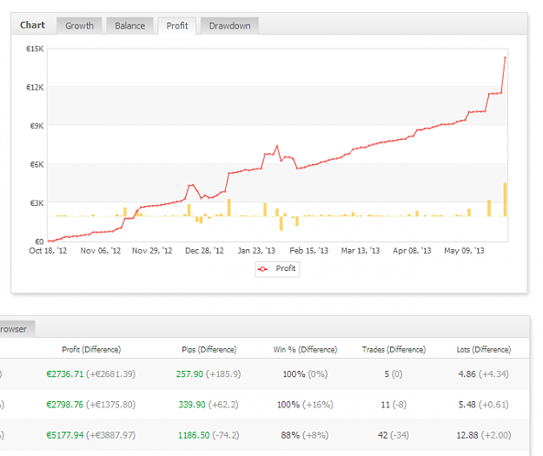Open the Balance chart tab
This screenshot has width=543, height=456.
pyautogui.click(x=129, y=26)
